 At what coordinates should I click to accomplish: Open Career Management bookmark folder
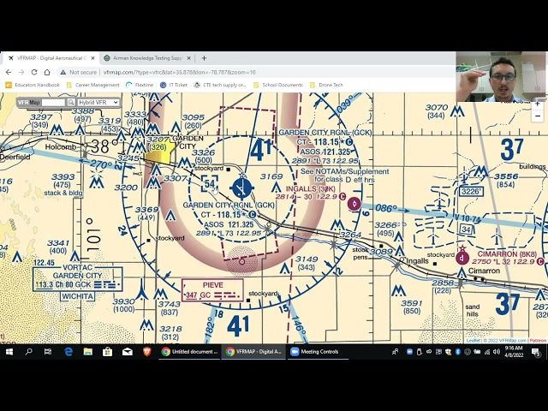93,85
